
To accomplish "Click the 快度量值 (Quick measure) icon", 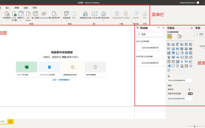I will tap(126, 14).
